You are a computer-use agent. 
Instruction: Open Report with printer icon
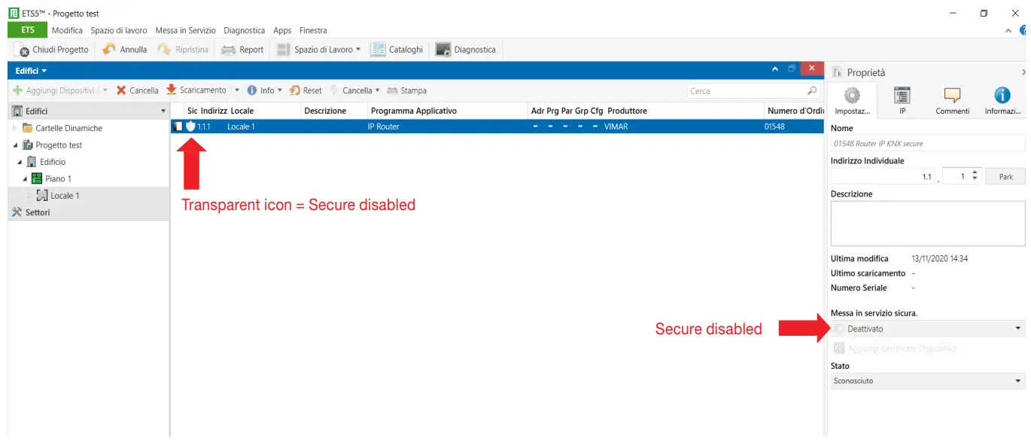pos(242,50)
